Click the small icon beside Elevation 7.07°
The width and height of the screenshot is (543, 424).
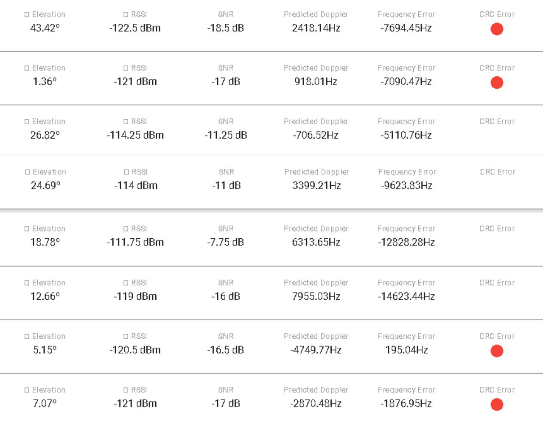point(27,390)
